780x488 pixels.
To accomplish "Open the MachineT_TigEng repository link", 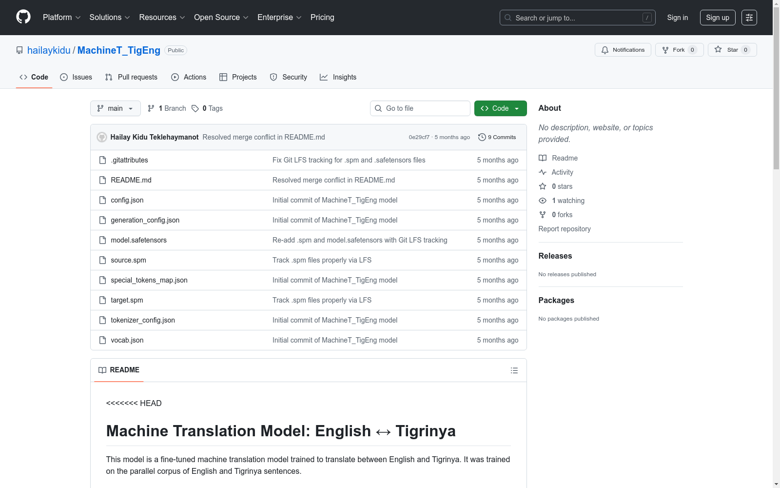I will click(x=119, y=50).
